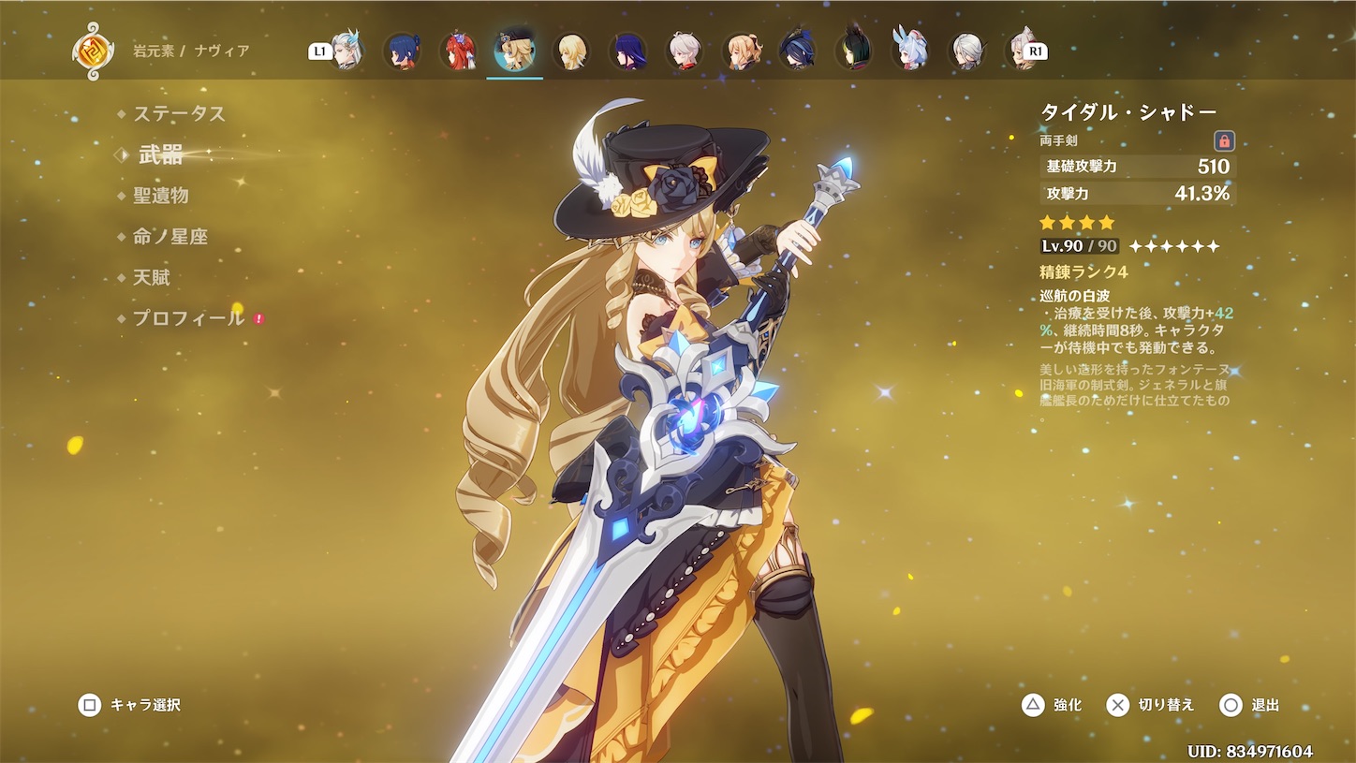Image resolution: width=1356 pixels, height=763 pixels.
Task: Click the 強化 triangle button
Action: click(x=1052, y=705)
